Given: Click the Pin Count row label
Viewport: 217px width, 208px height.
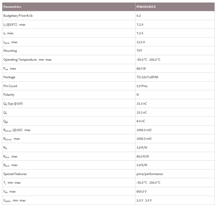Looking at the screenshot, I should click(10, 86).
